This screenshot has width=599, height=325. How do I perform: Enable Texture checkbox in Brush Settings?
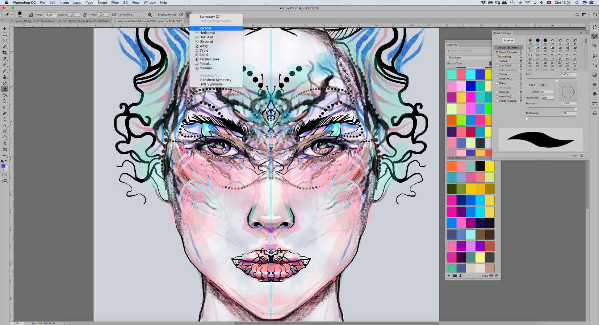pos(497,61)
